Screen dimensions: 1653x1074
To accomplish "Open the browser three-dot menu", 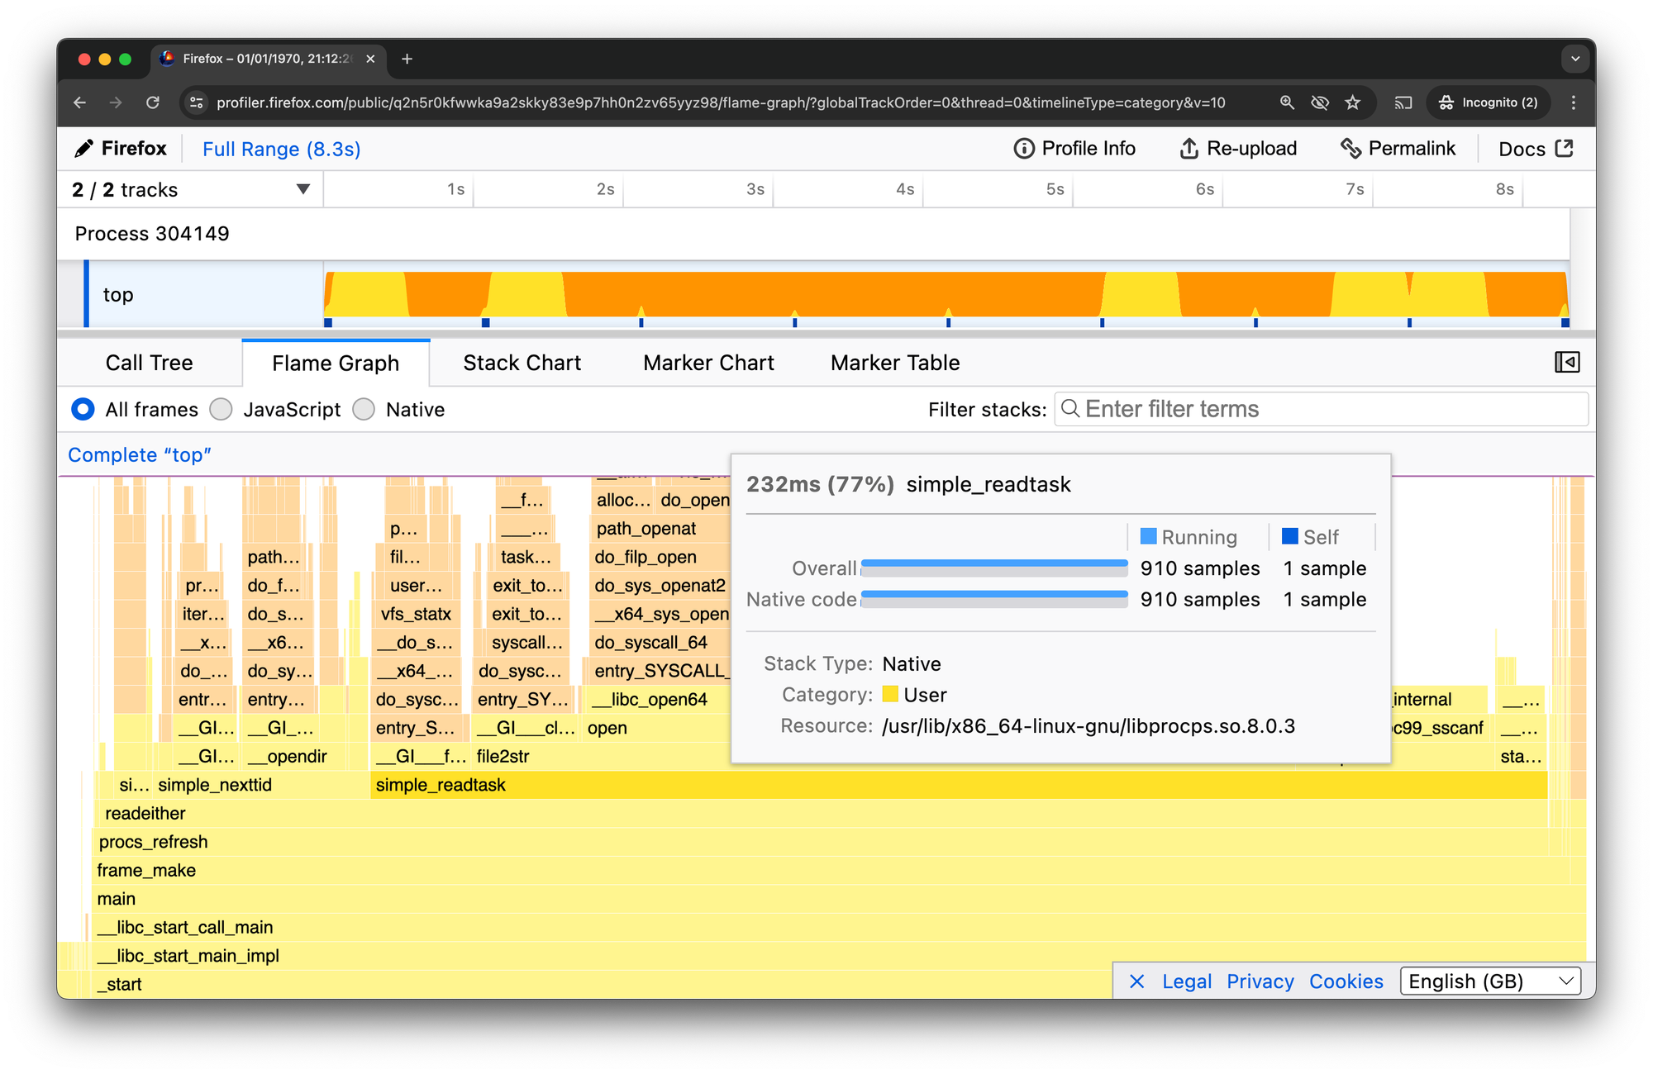I will click(1574, 102).
